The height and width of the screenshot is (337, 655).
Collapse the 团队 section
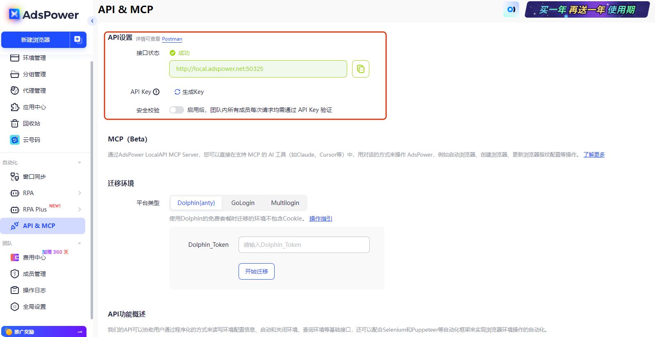tap(80, 244)
